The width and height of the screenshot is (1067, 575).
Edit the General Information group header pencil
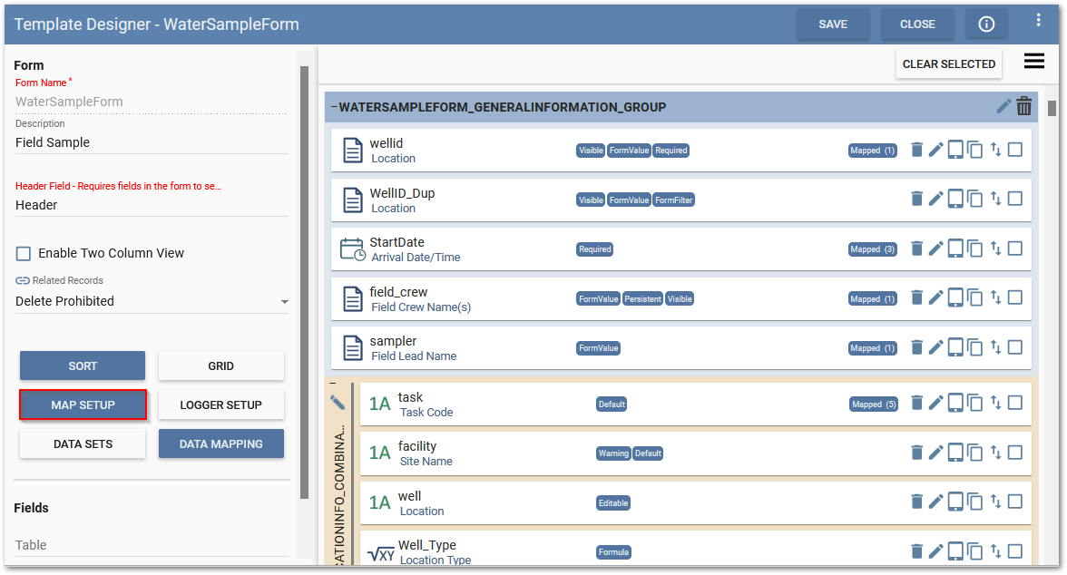(x=1003, y=106)
